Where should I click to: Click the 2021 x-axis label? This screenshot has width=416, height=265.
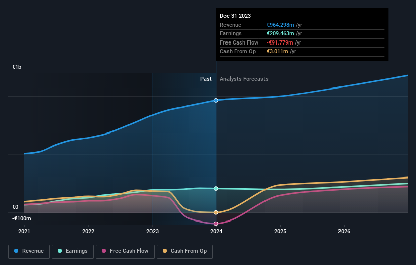[24, 232]
